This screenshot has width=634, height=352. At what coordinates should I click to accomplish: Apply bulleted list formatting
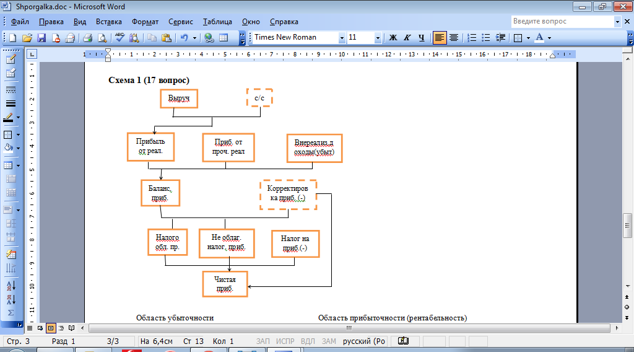[486, 38]
